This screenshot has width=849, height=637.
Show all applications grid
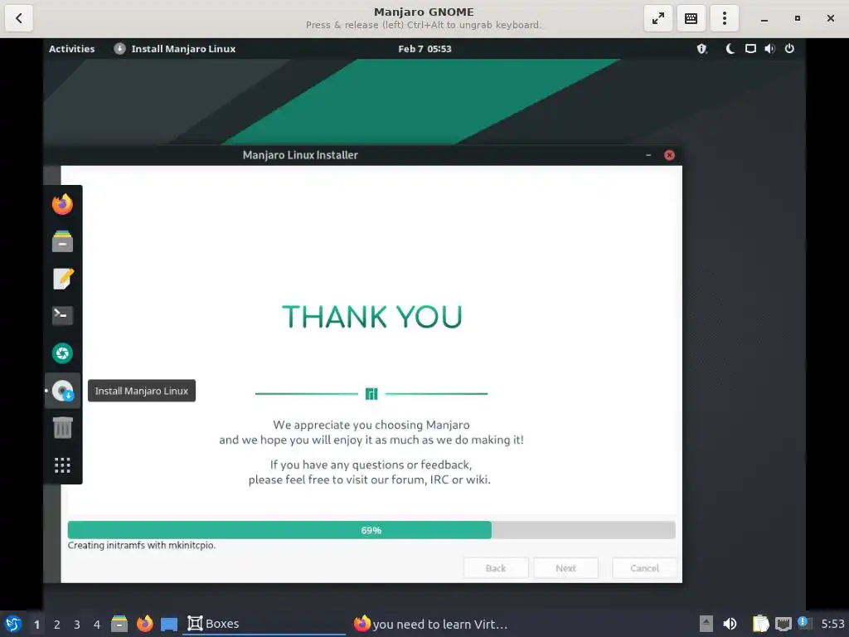click(x=63, y=464)
